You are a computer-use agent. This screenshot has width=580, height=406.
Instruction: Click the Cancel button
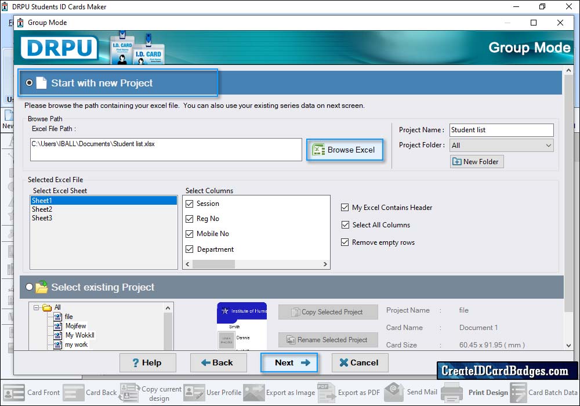pyautogui.click(x=360, y=362)
